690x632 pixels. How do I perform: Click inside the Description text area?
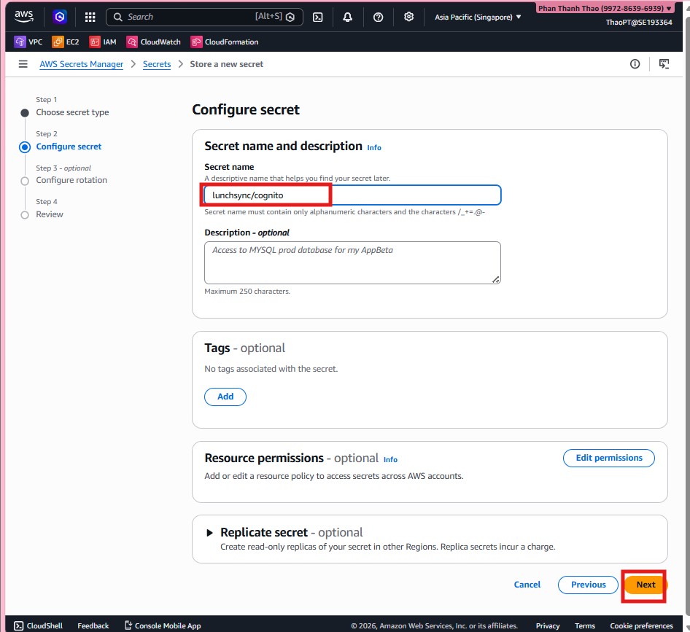point(352,262)
